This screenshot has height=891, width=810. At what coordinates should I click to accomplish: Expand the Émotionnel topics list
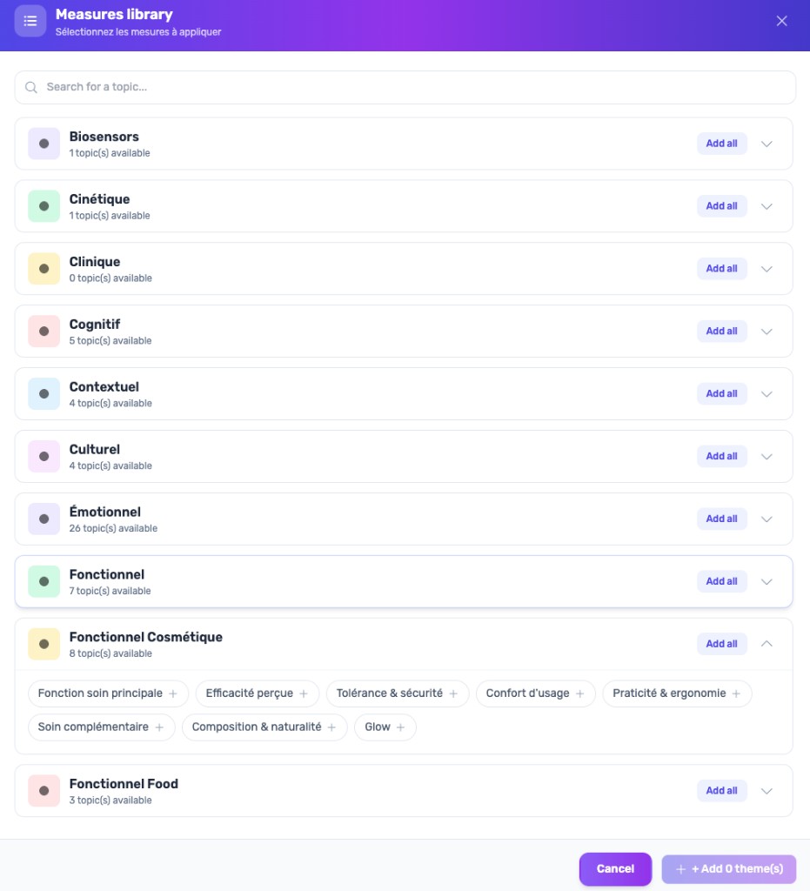click(x=766, y=518)
